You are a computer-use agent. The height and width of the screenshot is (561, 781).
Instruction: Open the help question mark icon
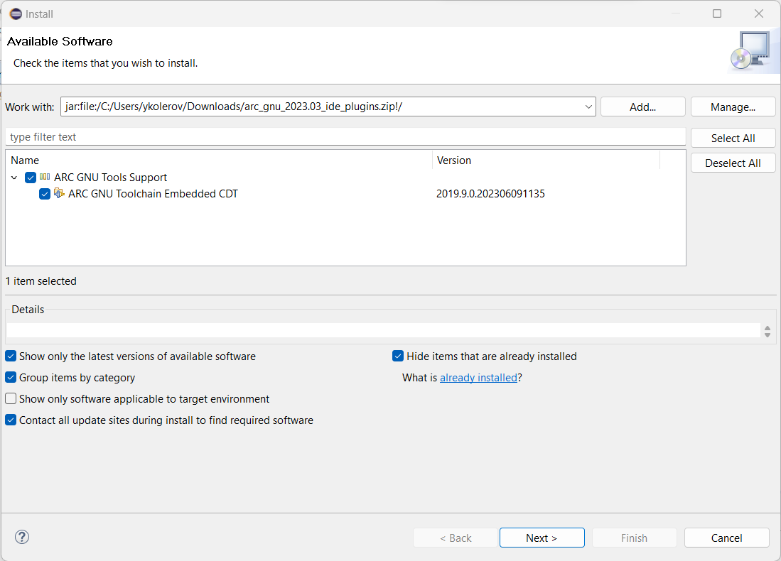click(x=21, y=538)
